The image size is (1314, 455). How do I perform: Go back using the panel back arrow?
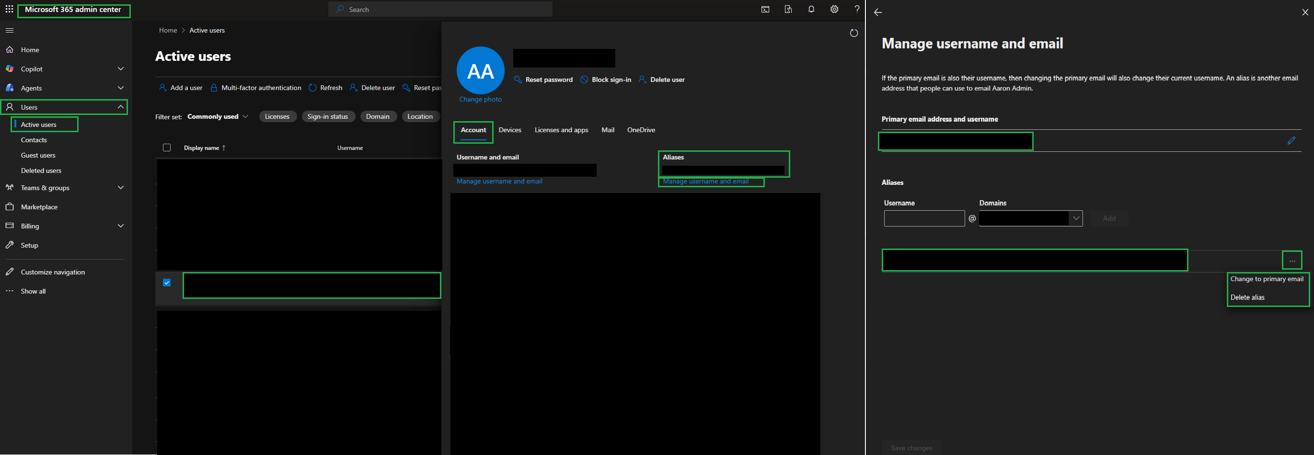(x=878, y=12)
